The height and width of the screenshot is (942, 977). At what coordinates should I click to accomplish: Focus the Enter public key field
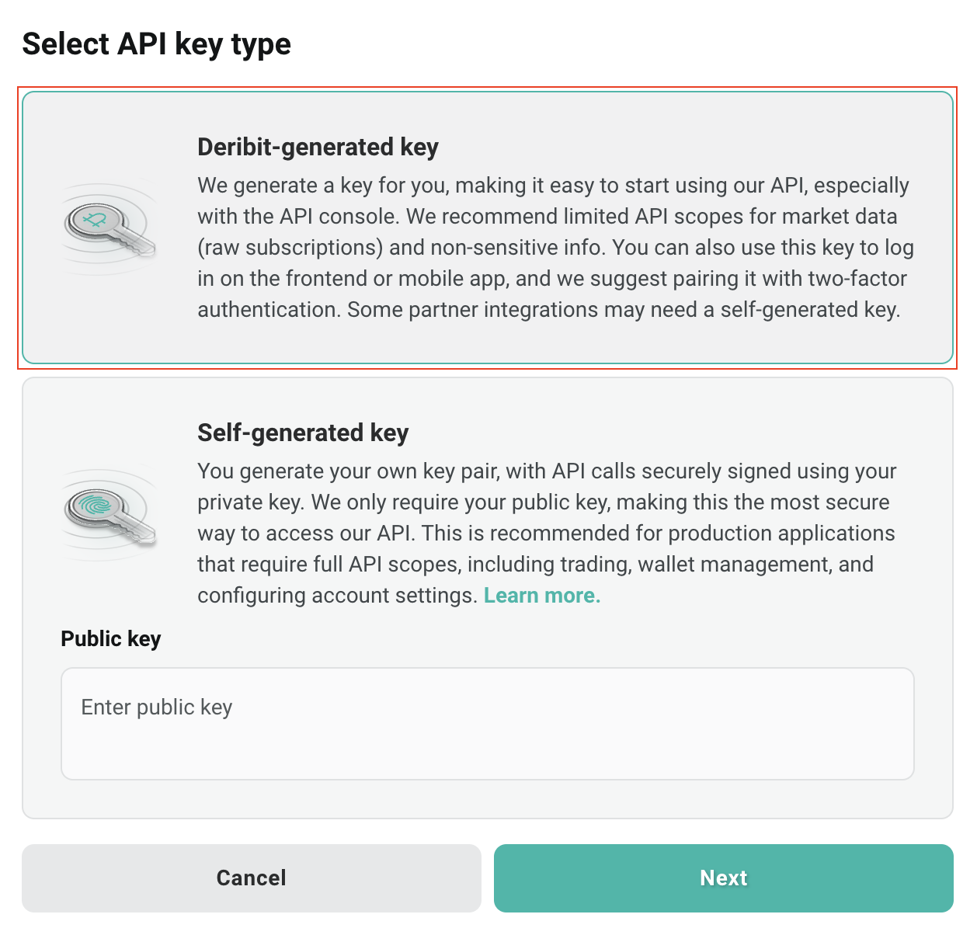click(488, 723)
